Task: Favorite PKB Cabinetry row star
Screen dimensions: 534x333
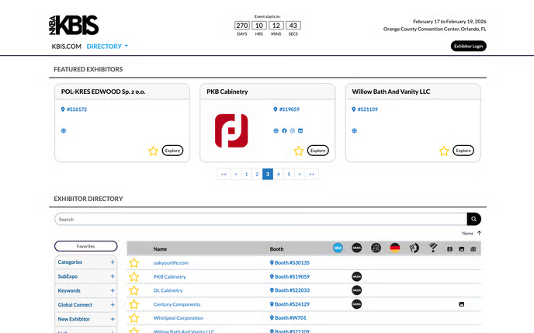Action: pyautogui.click(x=133, y=277)
